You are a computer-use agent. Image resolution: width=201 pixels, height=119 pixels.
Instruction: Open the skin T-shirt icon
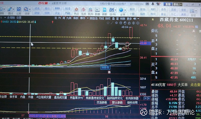[x=158, y=4]
